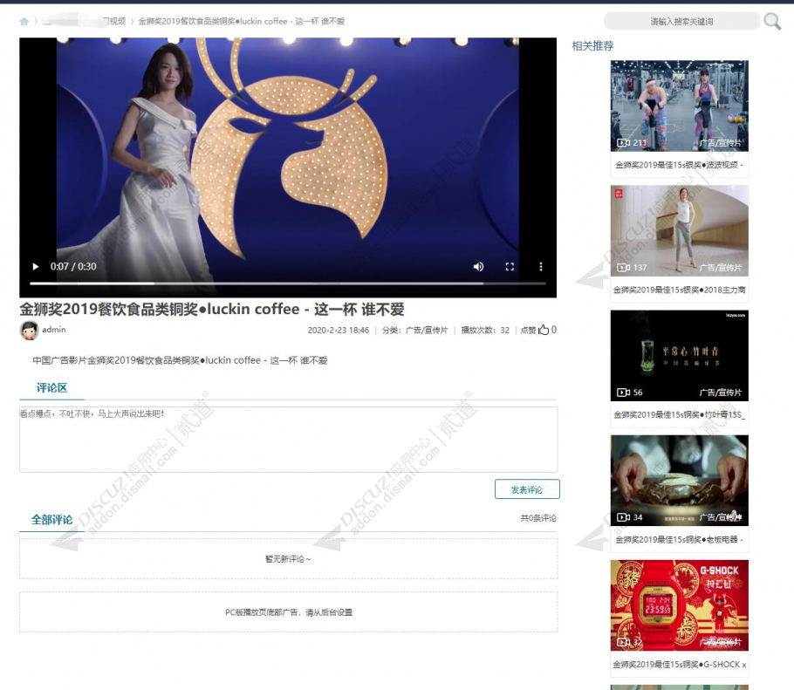Click the video title heading text
The height and width of the screenshot is (690, 794).
[x=212, y=309]
